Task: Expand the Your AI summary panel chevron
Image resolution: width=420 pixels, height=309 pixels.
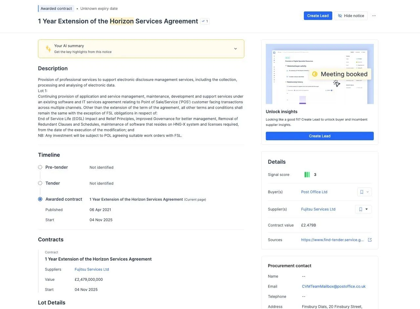Action: [x=235, y=49]
